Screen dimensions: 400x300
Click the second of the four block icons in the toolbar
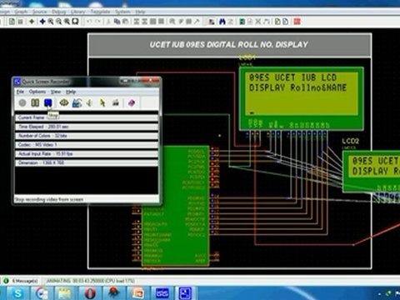pyautogui.click(x=145, y=22)
